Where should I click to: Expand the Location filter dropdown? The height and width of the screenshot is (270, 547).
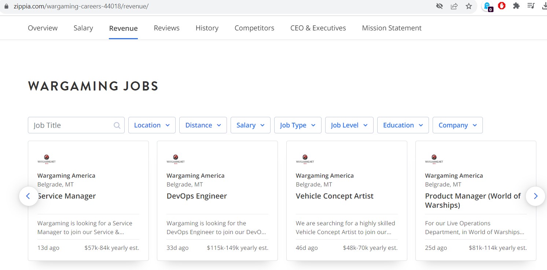pyautogui.click(x=152, y=125)
